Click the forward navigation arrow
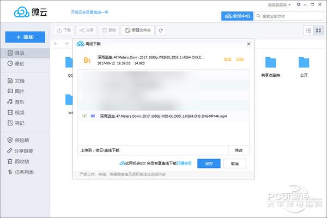 pos(66,44)
